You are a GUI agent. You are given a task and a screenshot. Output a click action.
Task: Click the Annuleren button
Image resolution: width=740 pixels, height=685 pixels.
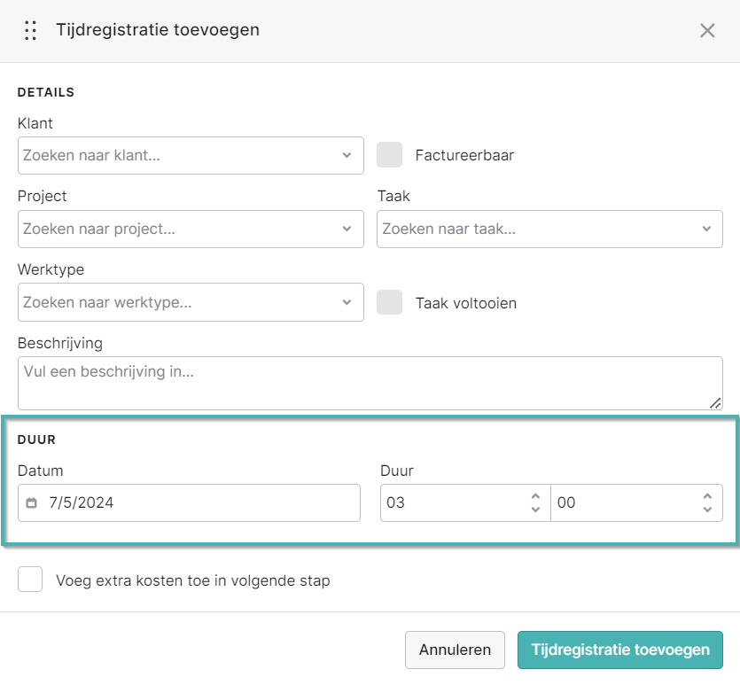tap(455, 650)
